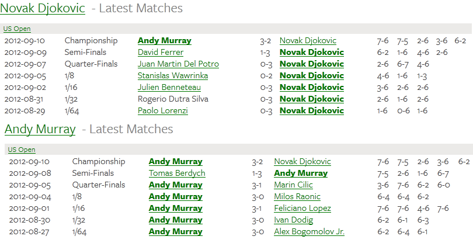The height and width of the screenshot is (243, 473).
Task: Open Julien Benneteau player link
Action: click(x=169, y=87)
